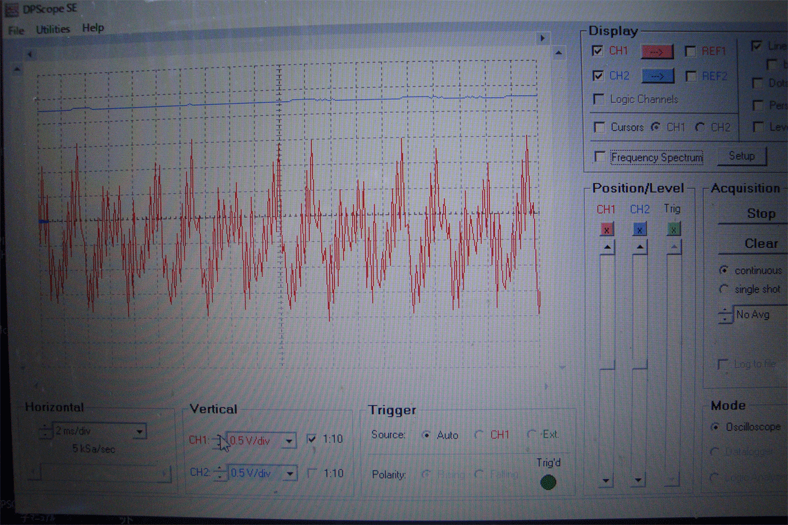Image resolution: width=788 pixels, height=525 pixels.
Task: Uncheck the CH1 display checkbox
Action: [x=598, y=51]
